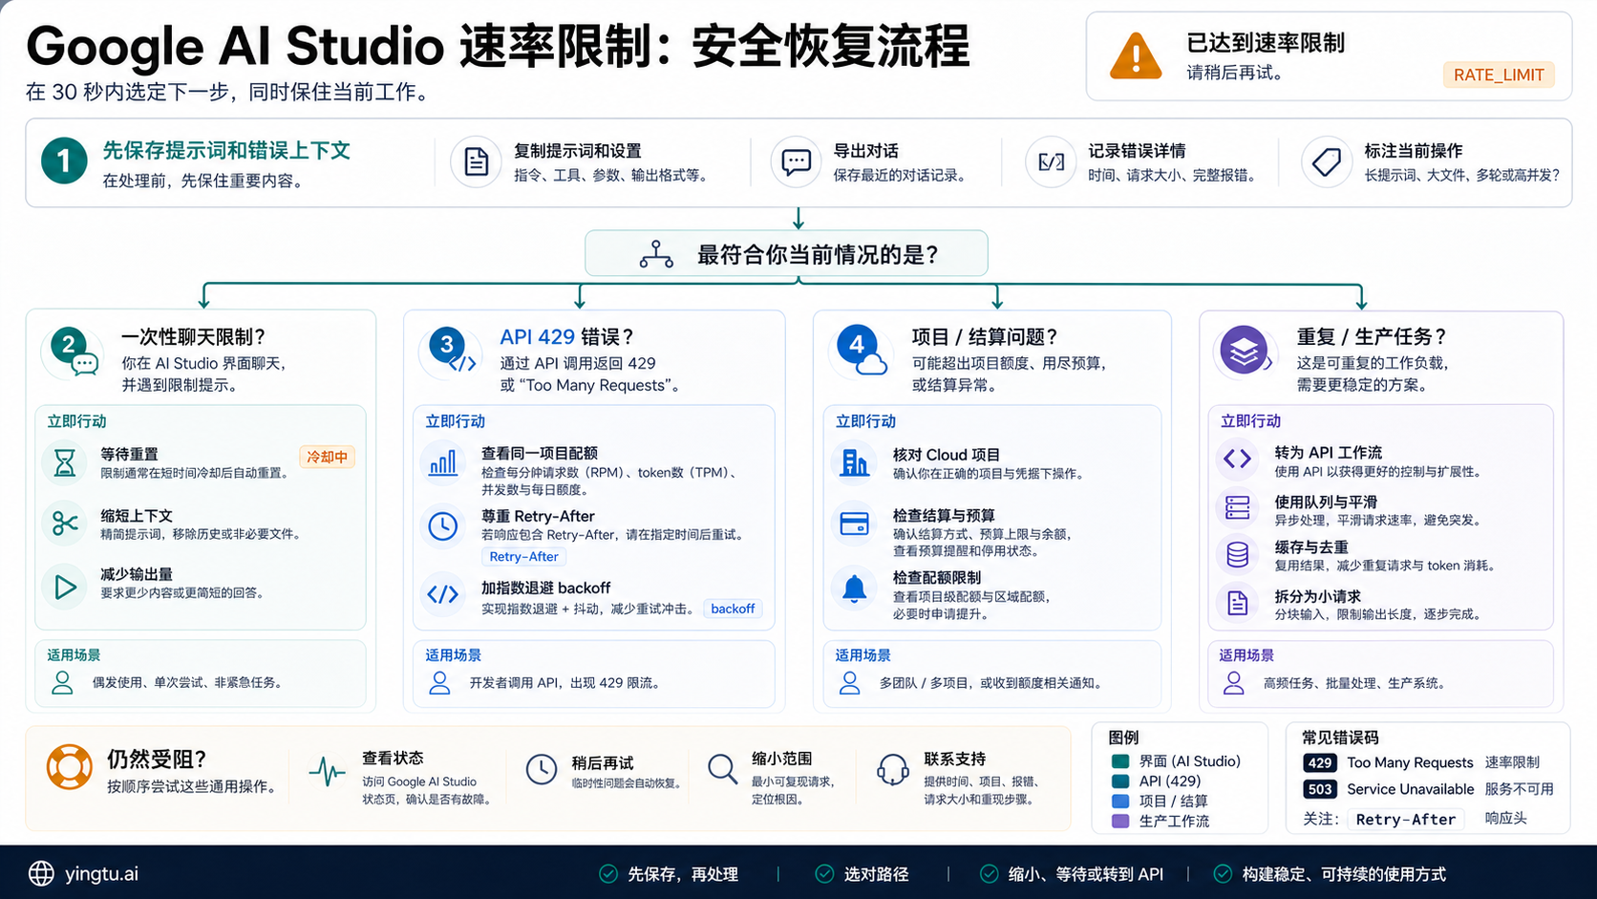Click the checkmark beside 先保存，再处理
The height and width of the screenshot is (899, 1597).
click(607, 873)
